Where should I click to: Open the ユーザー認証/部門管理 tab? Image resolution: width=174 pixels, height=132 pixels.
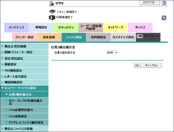click(91, 28)
